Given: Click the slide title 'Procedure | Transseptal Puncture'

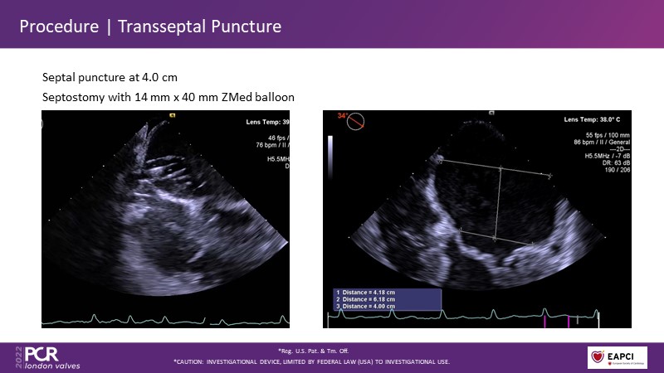Looking at the screenshot, I should 150,27.
